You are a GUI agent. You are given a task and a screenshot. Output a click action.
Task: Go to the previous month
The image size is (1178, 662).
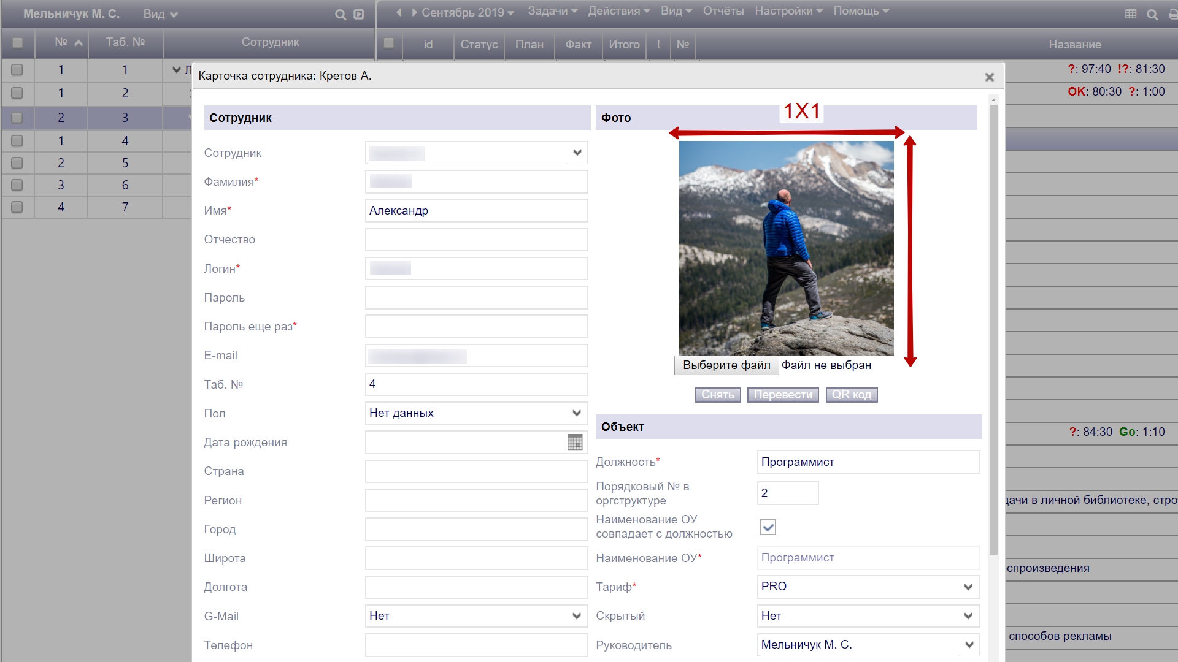click(399, 12)
